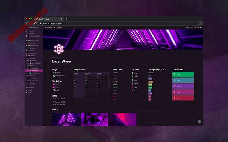Open a new browser tab
The height and width of the screenshot is (142, 228).
[67, 19]
